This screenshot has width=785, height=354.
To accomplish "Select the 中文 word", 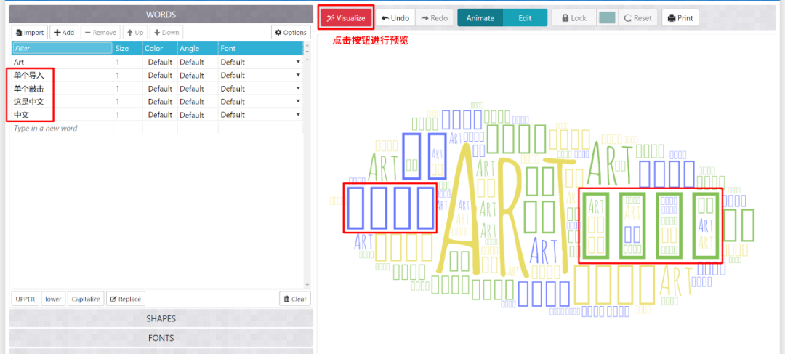I will point(21,115).
